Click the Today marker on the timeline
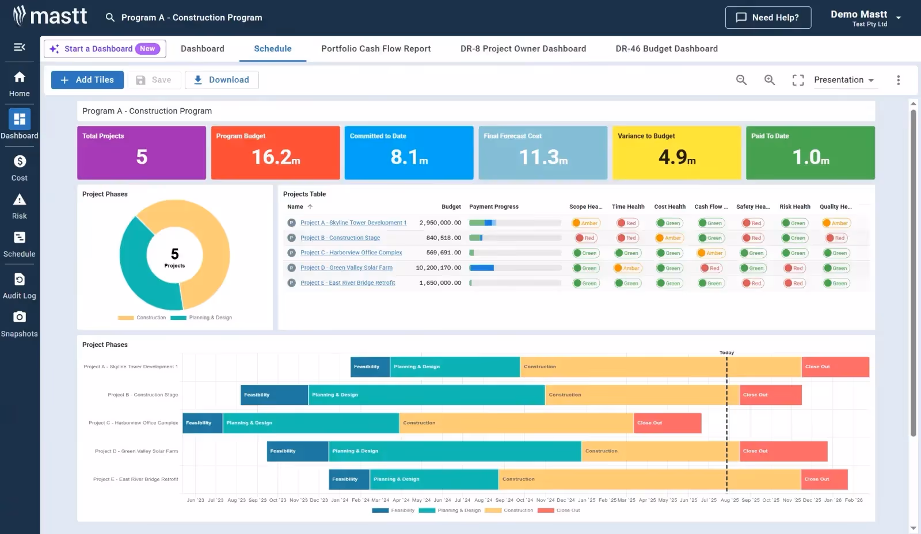 click(726, 353)
